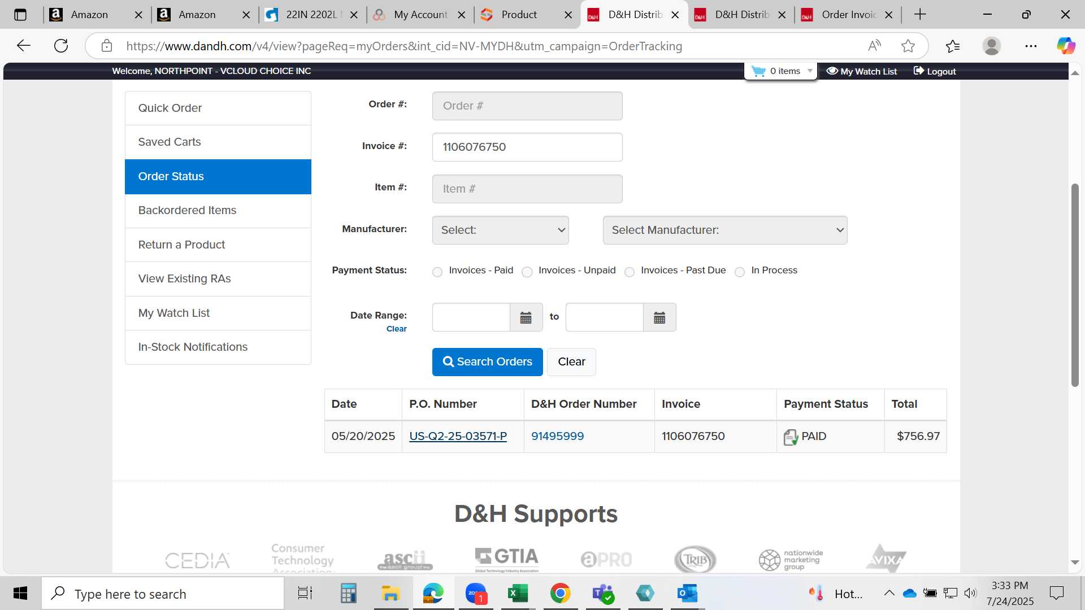The height and width of the screenshot is (610, 1085).
Task: Open Saved Carts in sidebar
Action: click(218, 142)
